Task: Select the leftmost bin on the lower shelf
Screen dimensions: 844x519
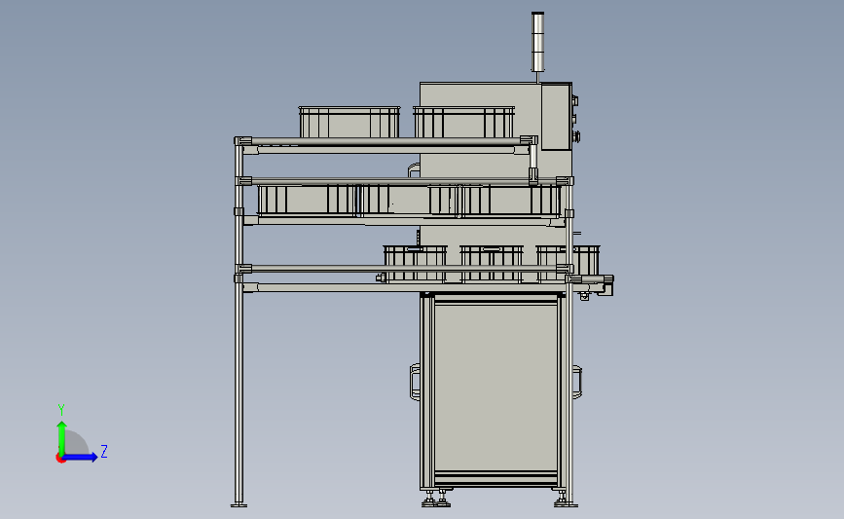Action: [x=415, y=264]
